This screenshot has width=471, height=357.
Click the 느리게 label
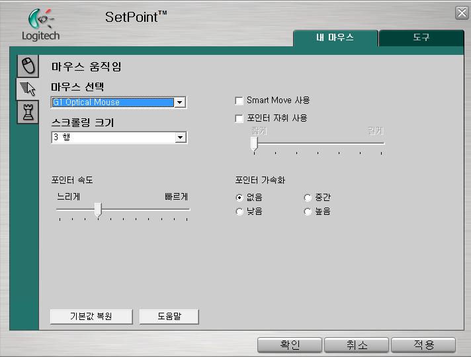pos(69,197)
